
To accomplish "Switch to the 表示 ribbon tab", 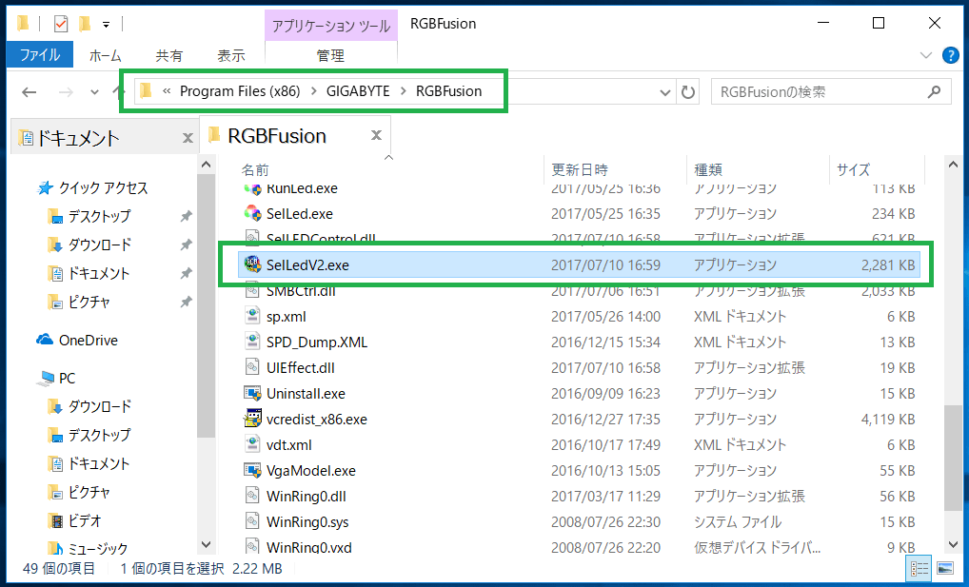I will point(231,55).
